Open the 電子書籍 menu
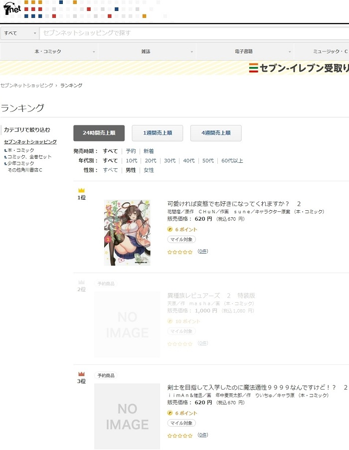349x450 pixels. (244, 51)
